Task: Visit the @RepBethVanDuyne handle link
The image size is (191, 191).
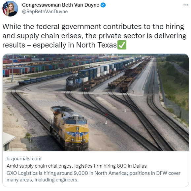Action: click(x=45, y=12)
